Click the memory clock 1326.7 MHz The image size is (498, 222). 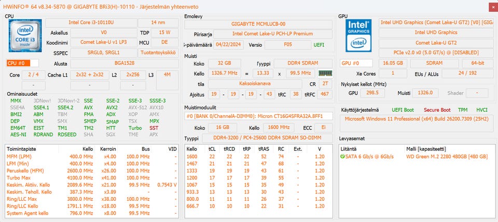[x=224, y=73]
